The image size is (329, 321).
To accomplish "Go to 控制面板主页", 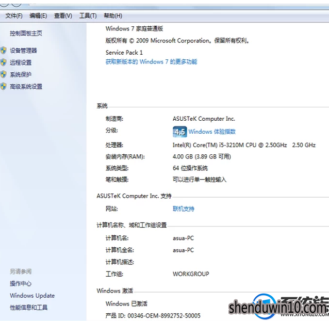I will [26, 34].
